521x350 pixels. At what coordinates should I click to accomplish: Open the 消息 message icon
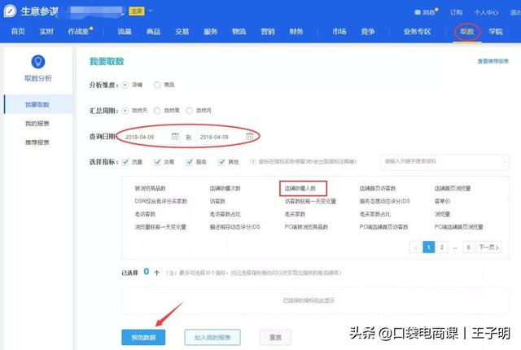click(418, 12)
